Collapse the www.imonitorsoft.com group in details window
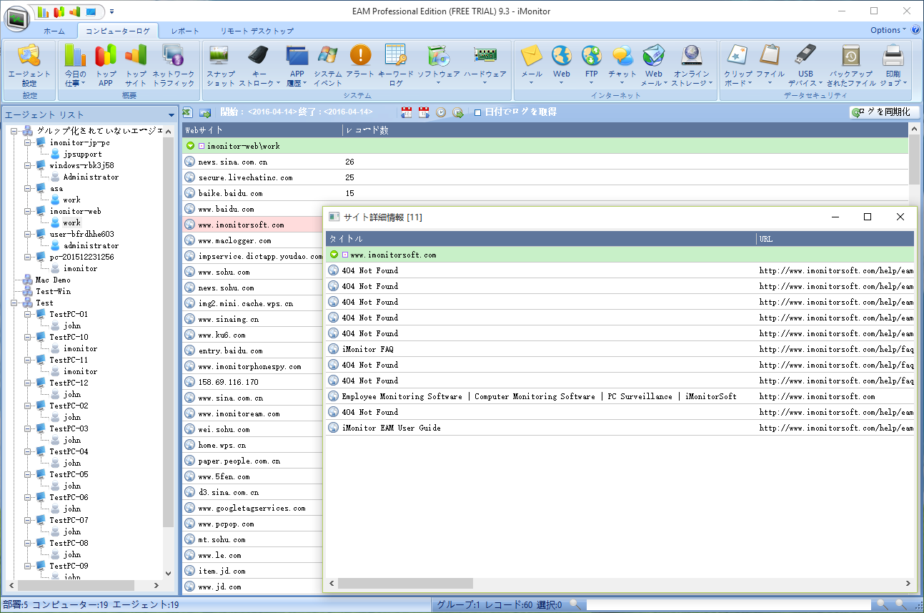This screenshot has height=613, width=924. tap(334, 255)
